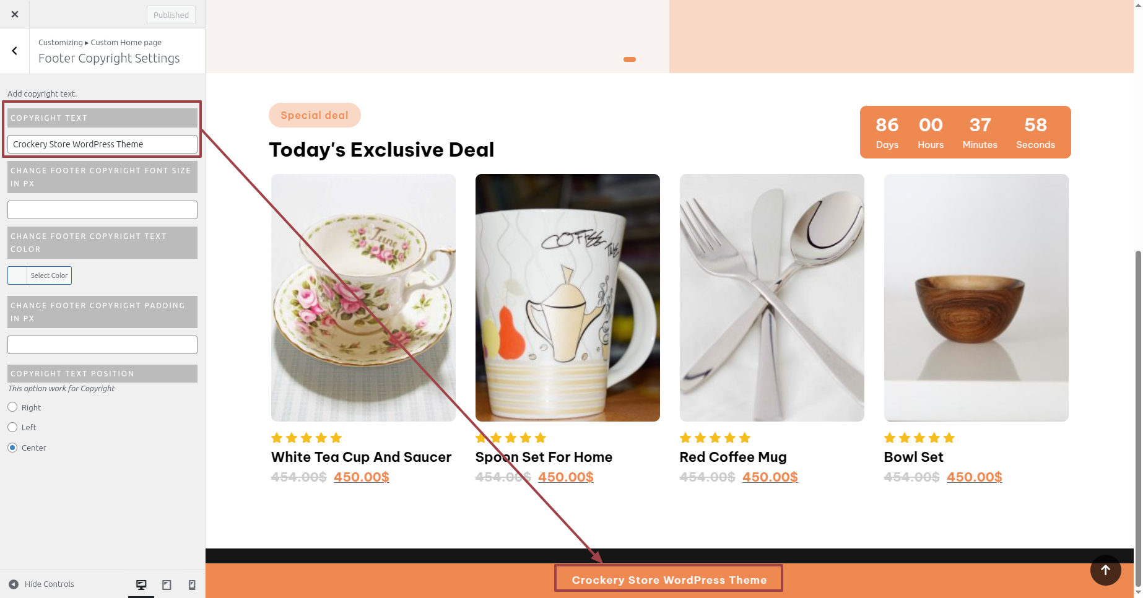
Task: Click the orange slider indicator dot
Action: [630, 59]
